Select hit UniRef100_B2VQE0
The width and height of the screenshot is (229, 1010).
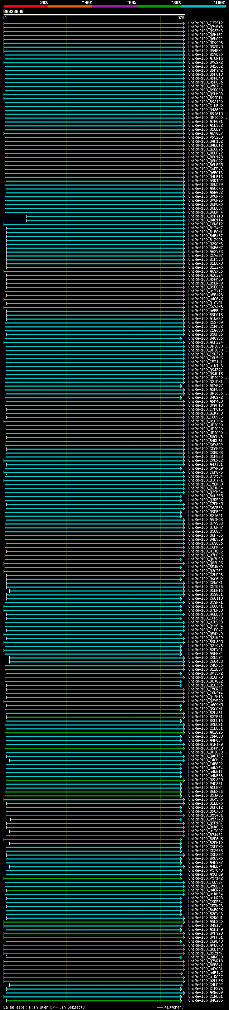(x=205, y=54)
